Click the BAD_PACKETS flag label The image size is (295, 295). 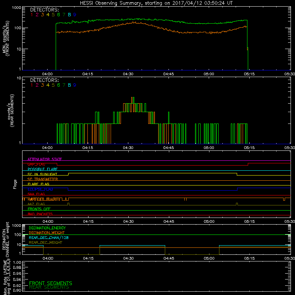40,214
